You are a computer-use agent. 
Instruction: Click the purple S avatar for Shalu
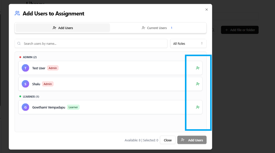point(25,84)
